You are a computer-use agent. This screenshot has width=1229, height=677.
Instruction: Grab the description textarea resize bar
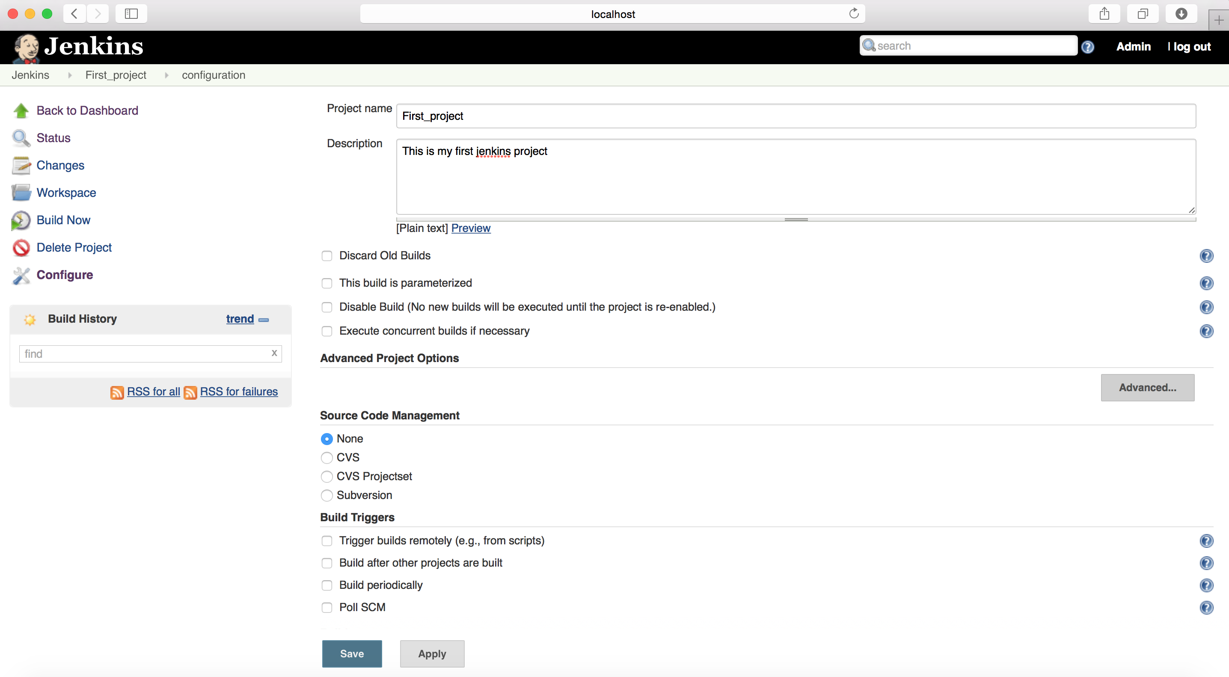tap(796, 220)
